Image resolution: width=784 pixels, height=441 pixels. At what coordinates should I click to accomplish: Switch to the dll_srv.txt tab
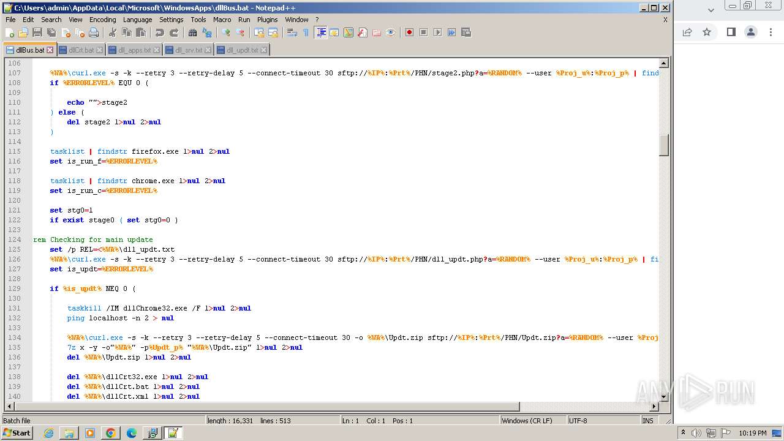pos(189,50)
